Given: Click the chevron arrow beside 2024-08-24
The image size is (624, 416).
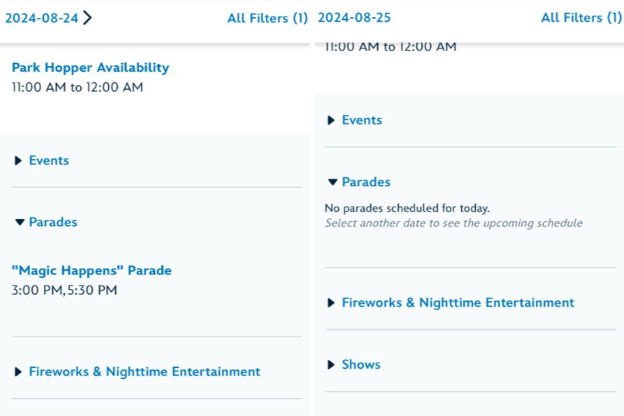Looking at the screenshot, I should click(88, 18).
